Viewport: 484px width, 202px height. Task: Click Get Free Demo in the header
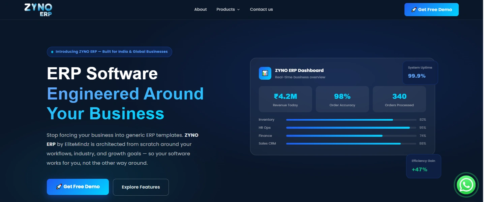coord(431,10)
